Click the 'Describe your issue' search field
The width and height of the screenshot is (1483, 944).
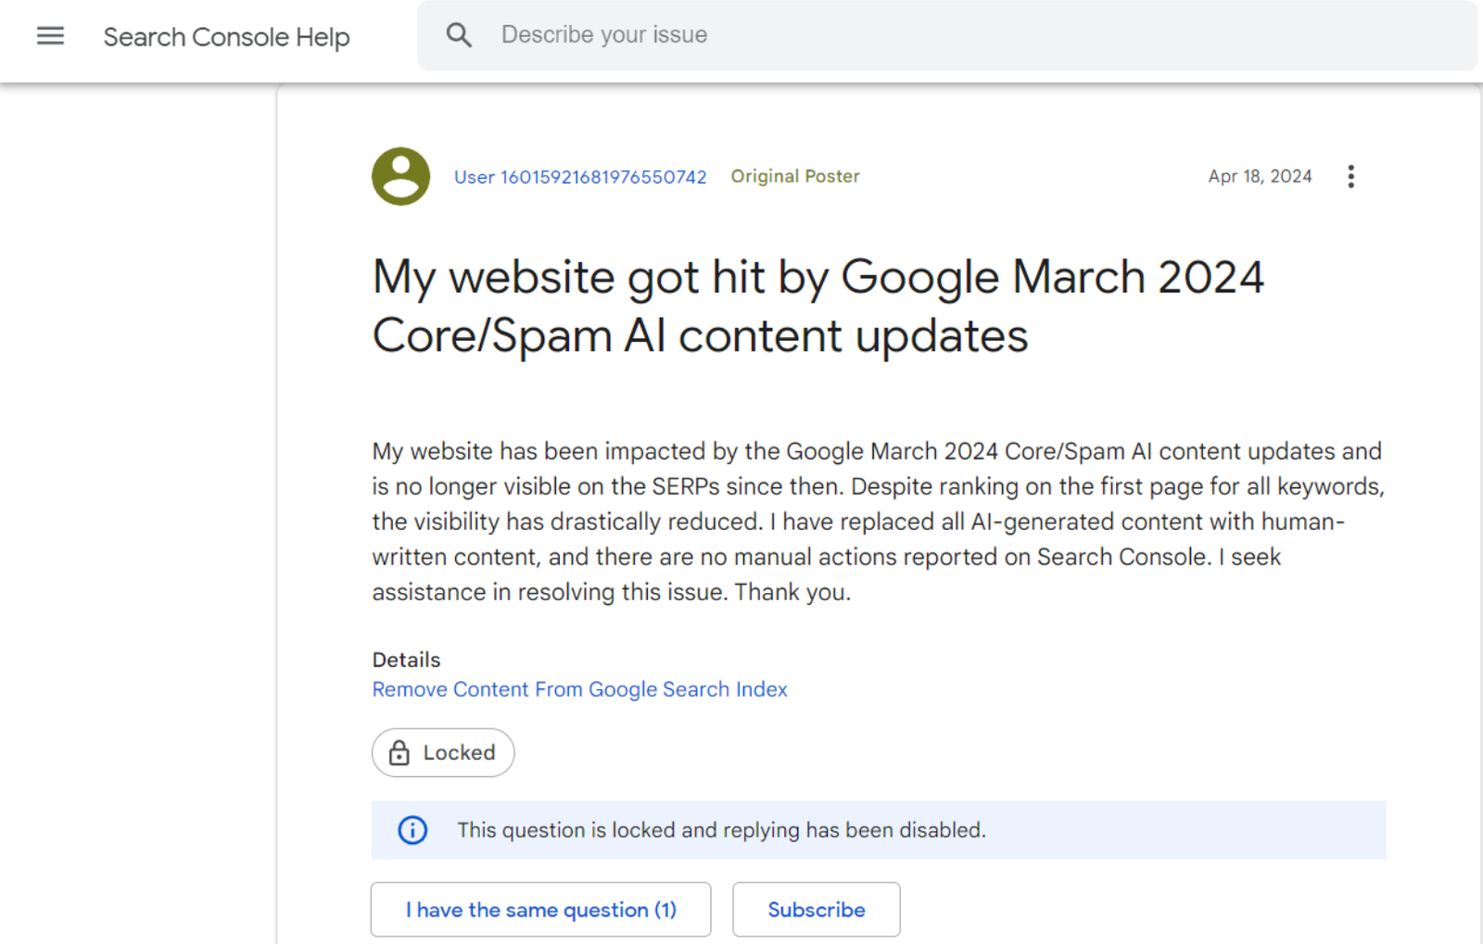point(946,35)
